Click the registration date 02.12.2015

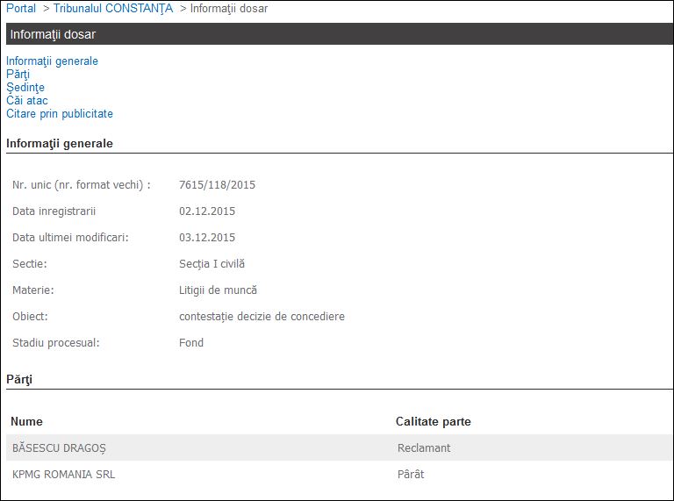pyautogui.click(x=207, y=211)
